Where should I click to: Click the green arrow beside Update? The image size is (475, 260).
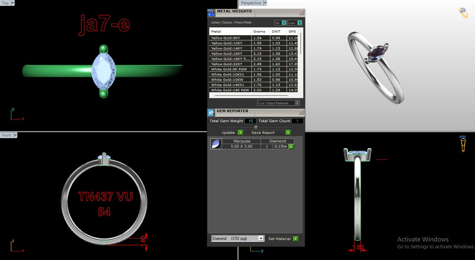click(x=240, y=133)
